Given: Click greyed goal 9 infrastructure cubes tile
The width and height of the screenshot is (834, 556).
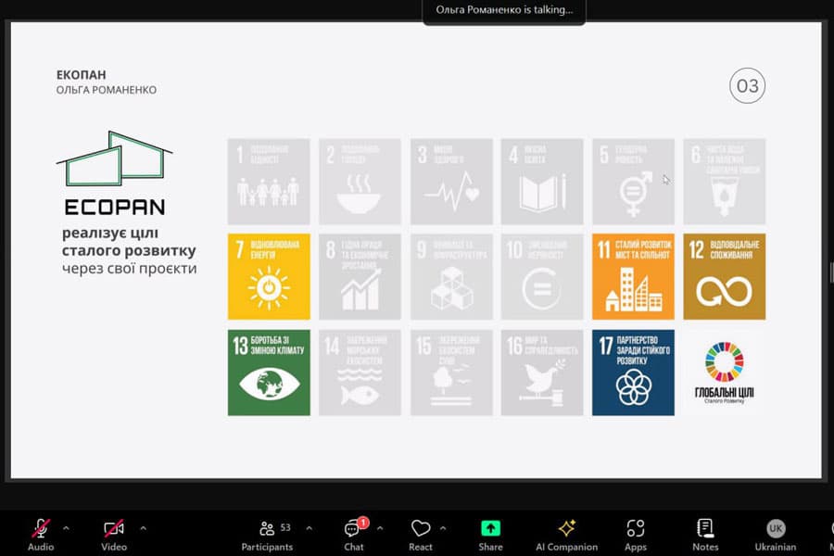Looking at the screenshot, I should [451, 277].
